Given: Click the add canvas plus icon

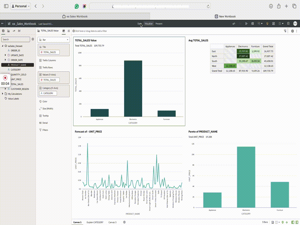Looking at the screenshot, I should coord(124,222).
